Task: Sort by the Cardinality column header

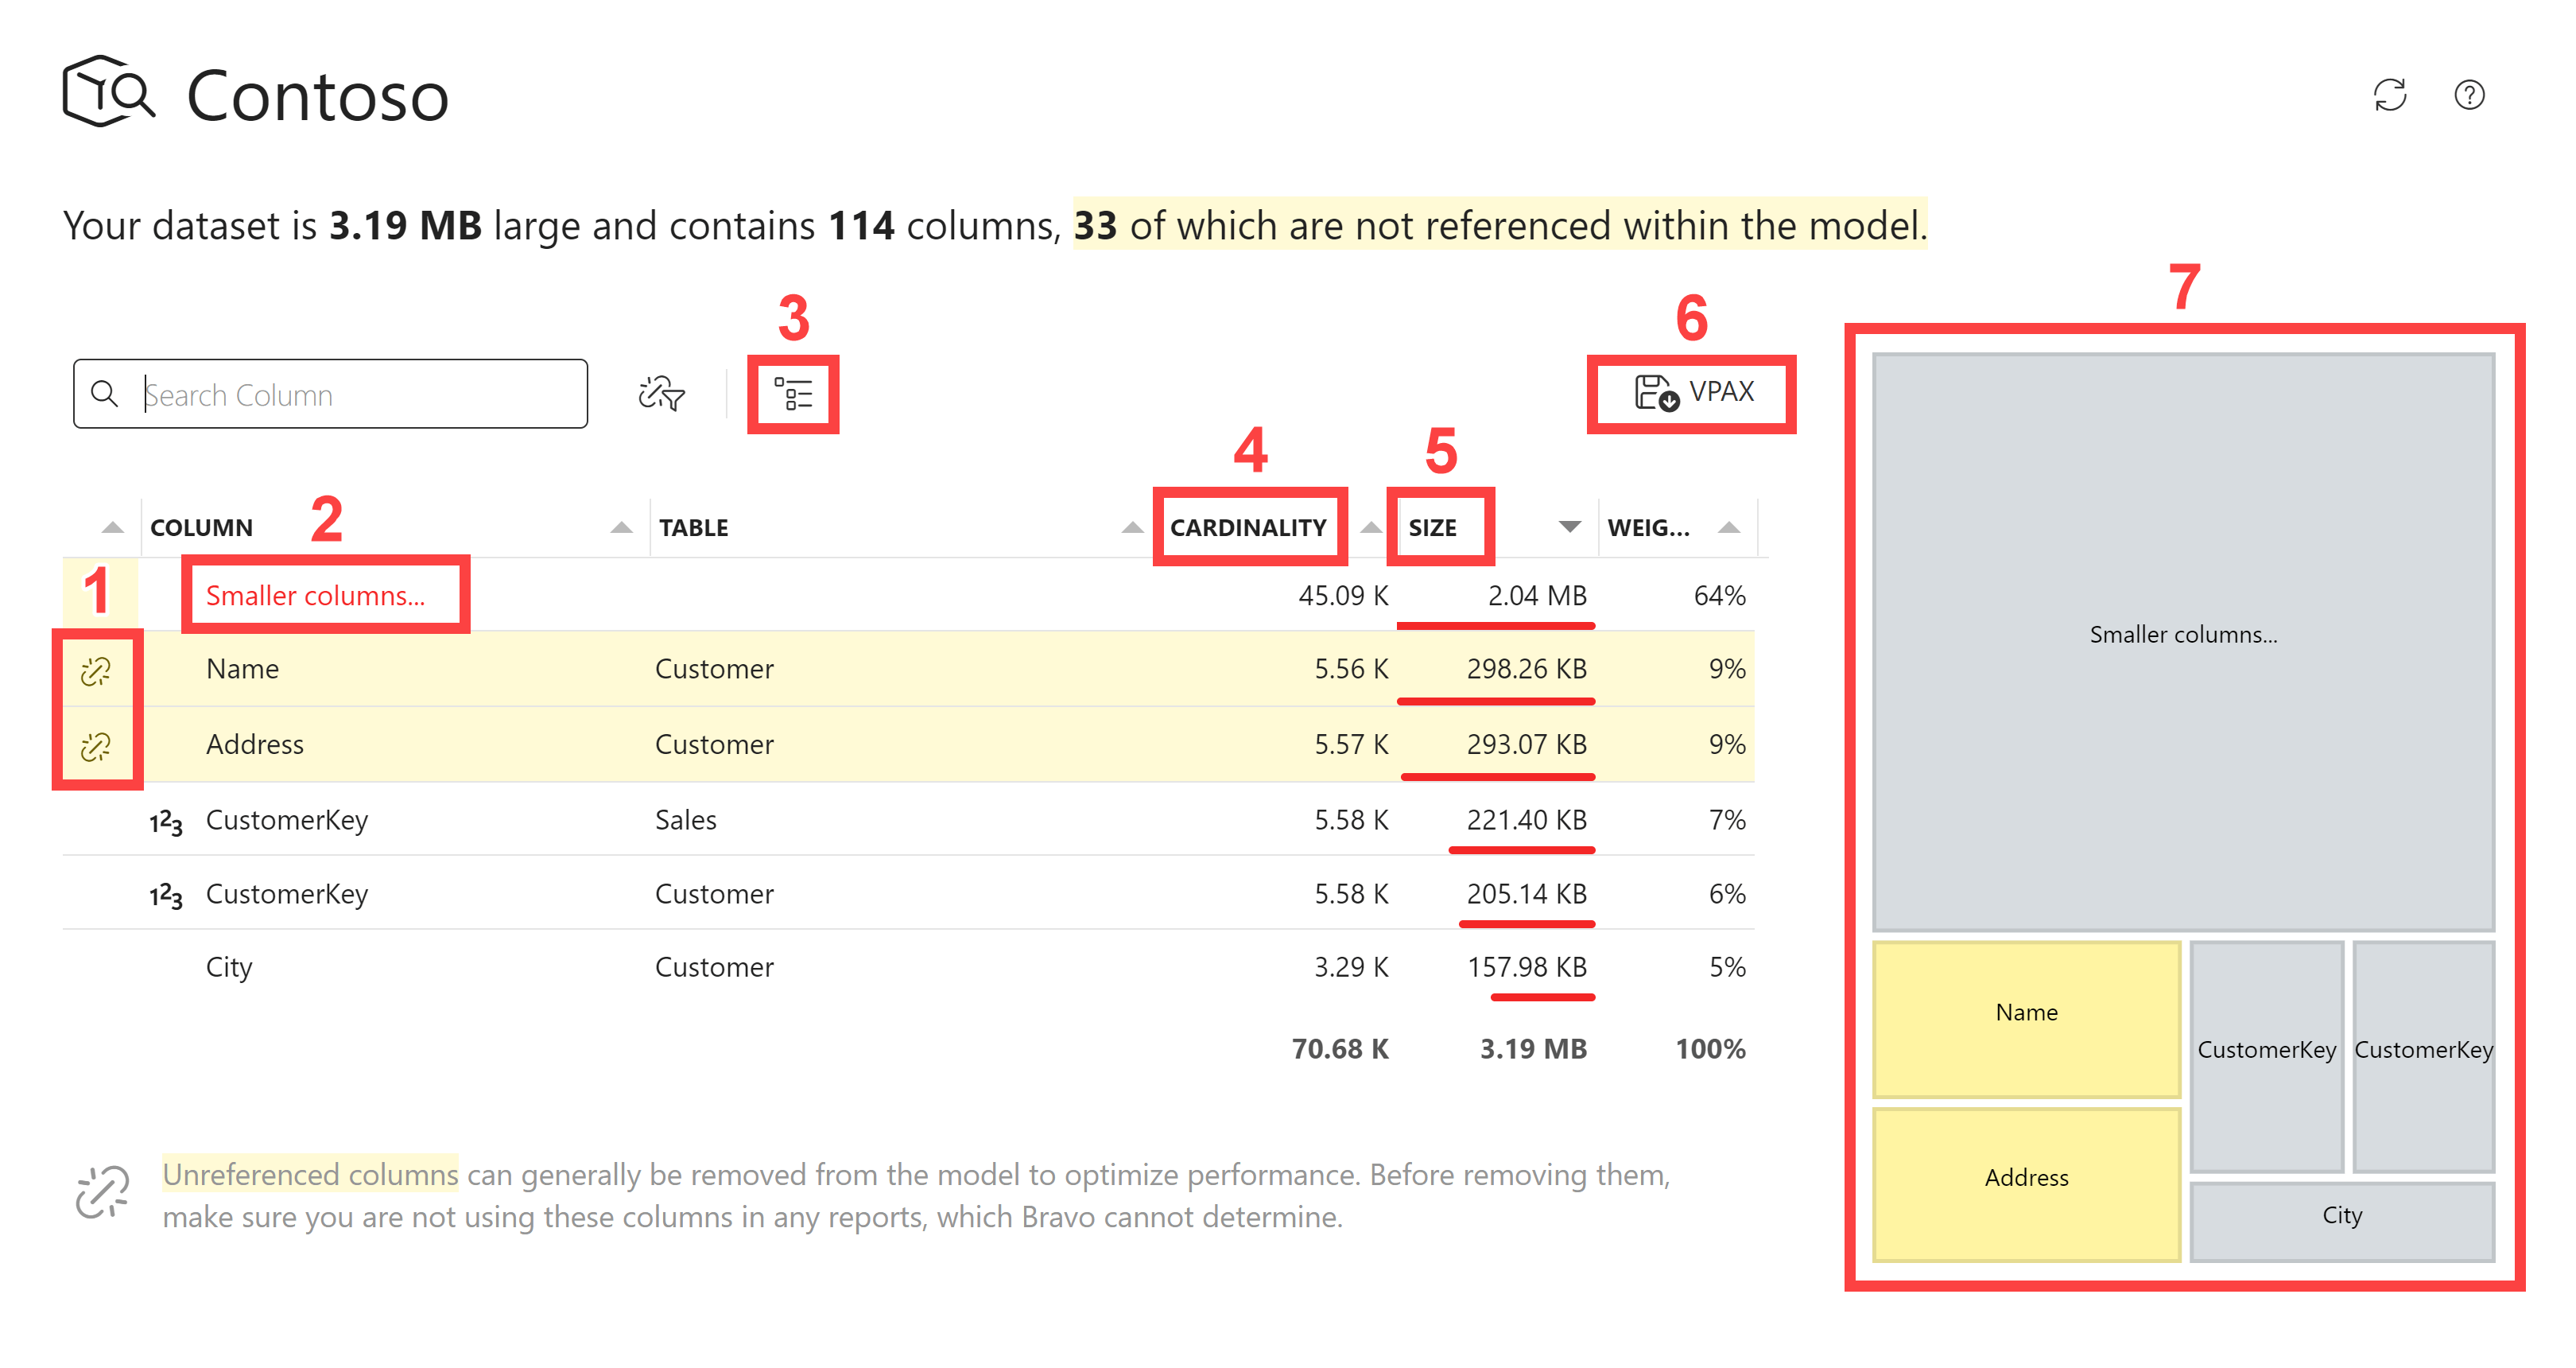Action: click(x=1247, y=527)
